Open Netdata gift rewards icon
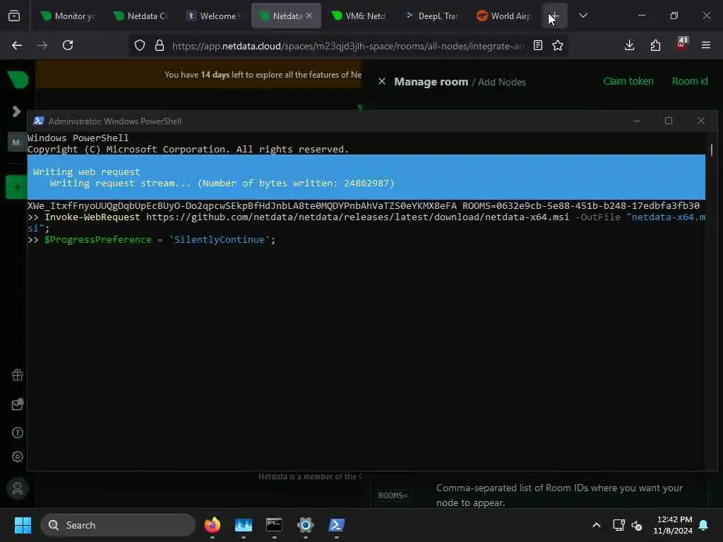This screenshot has width=723, height=542. pos(18,375)
